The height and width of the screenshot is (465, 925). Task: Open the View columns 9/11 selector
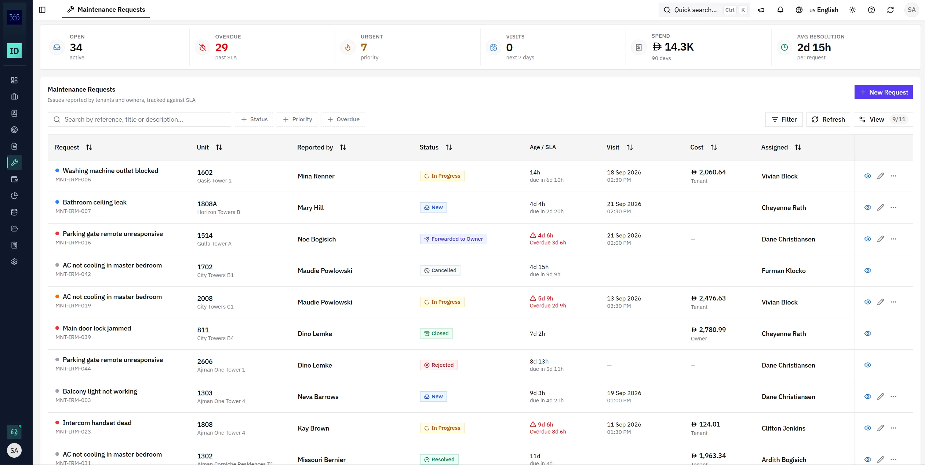884,119
